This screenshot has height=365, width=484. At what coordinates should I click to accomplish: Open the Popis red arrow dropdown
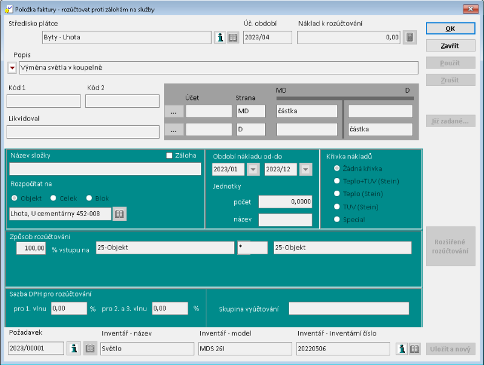(x=12, y=67)
